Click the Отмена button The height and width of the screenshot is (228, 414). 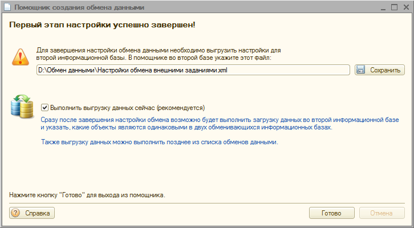click(381, 213)
